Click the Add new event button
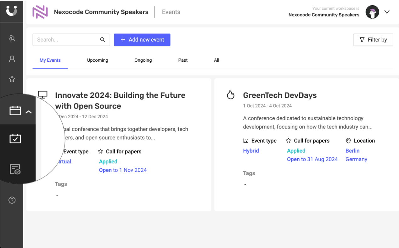399x248 pixels. 142,40
